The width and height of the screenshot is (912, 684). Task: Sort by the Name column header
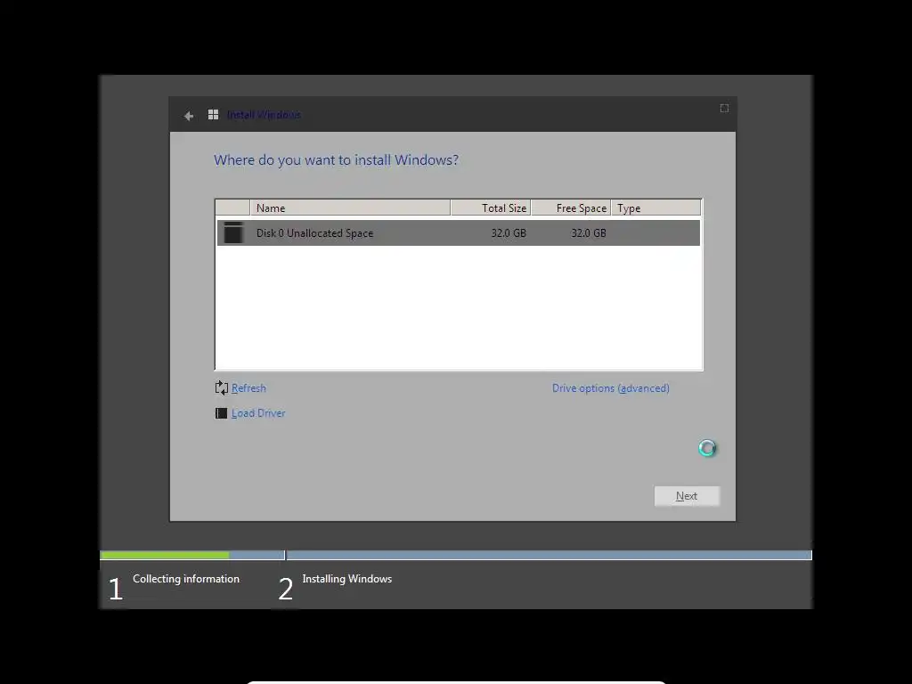coord(350,208)
